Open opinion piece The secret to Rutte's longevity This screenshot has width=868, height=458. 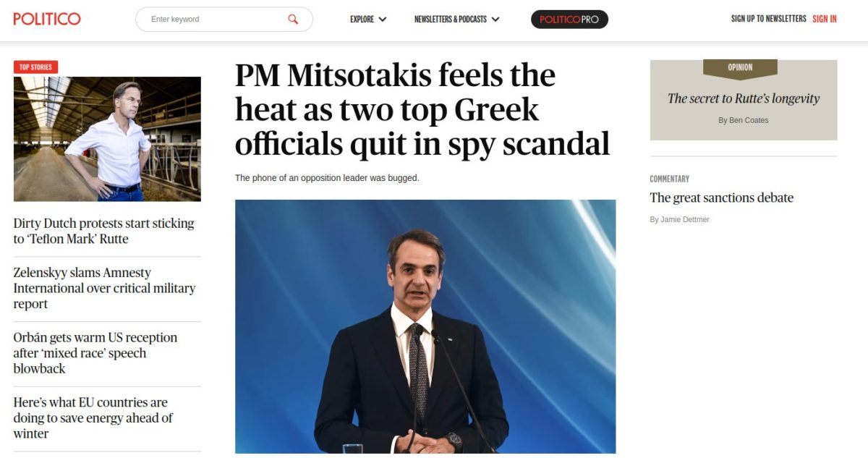point(744,98)
